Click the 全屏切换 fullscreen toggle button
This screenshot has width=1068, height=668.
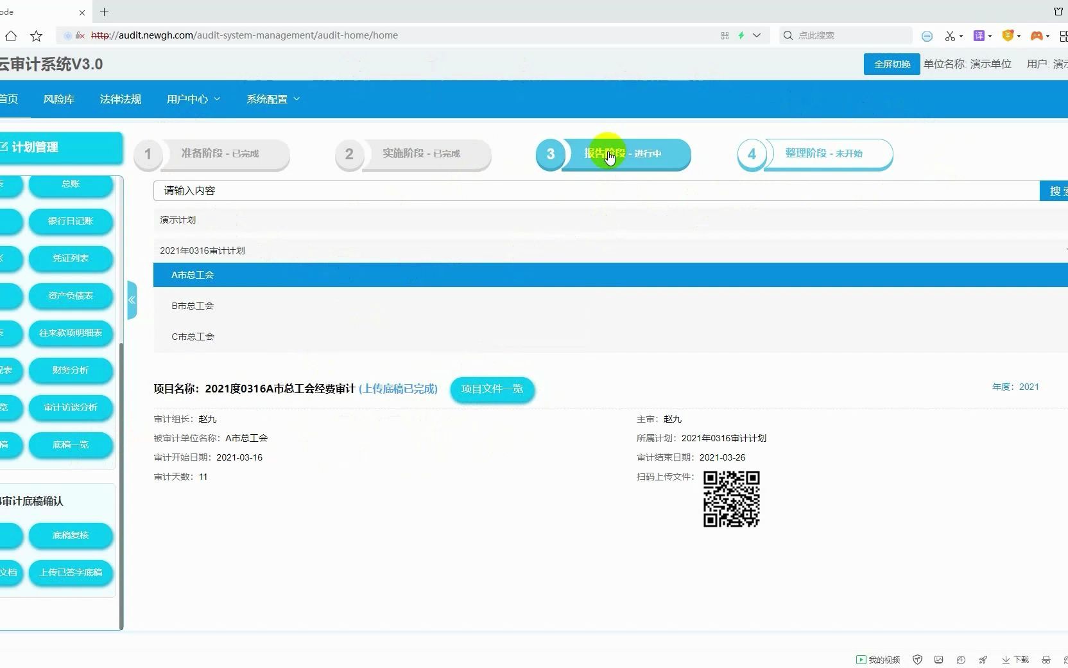892,64
